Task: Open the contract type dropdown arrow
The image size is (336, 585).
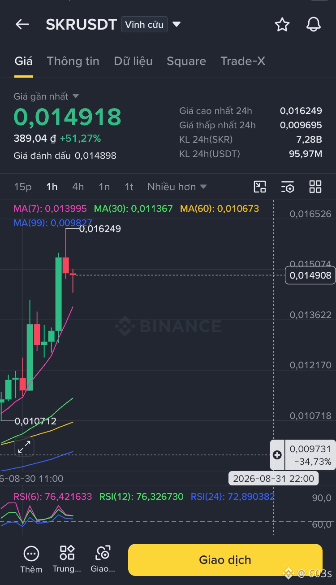Action: click(x=177, y=24)
